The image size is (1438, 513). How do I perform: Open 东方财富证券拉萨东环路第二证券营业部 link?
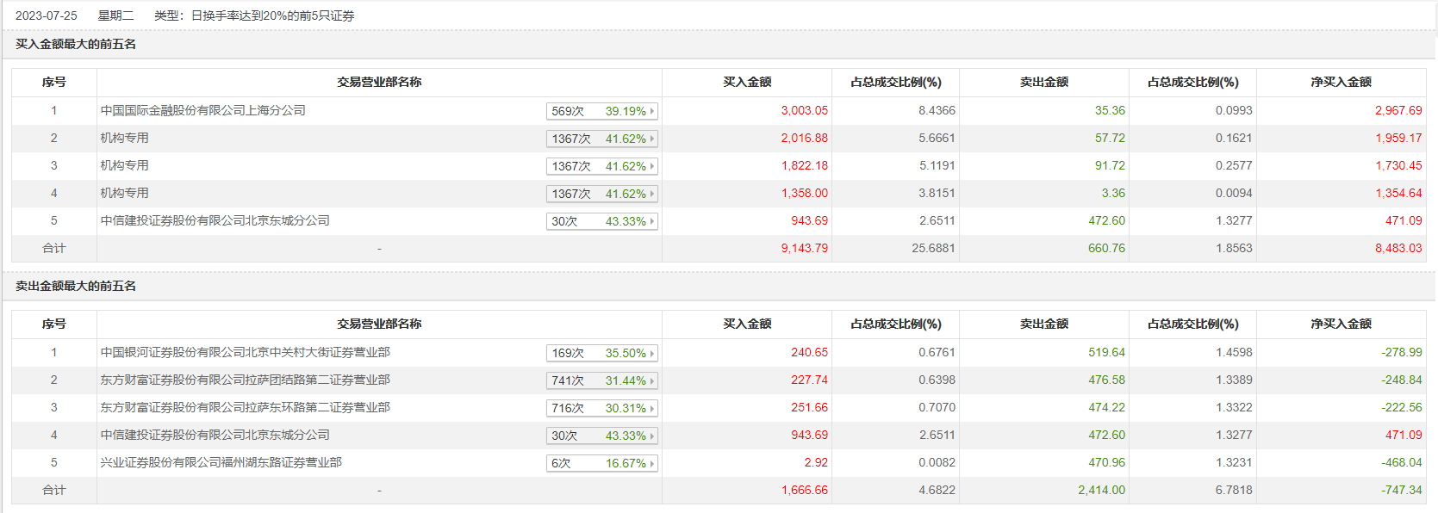pyautogui.click(x=246, y=407)
